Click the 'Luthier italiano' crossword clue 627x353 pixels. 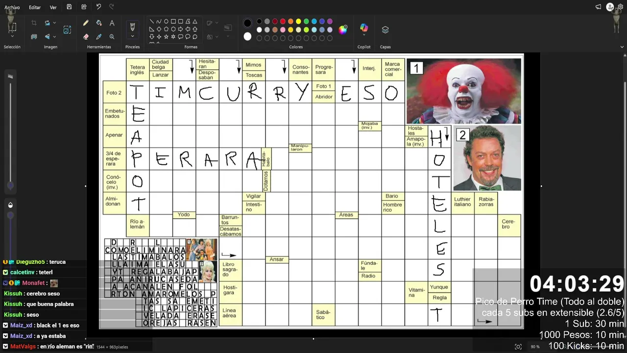(x=462, y=202)
